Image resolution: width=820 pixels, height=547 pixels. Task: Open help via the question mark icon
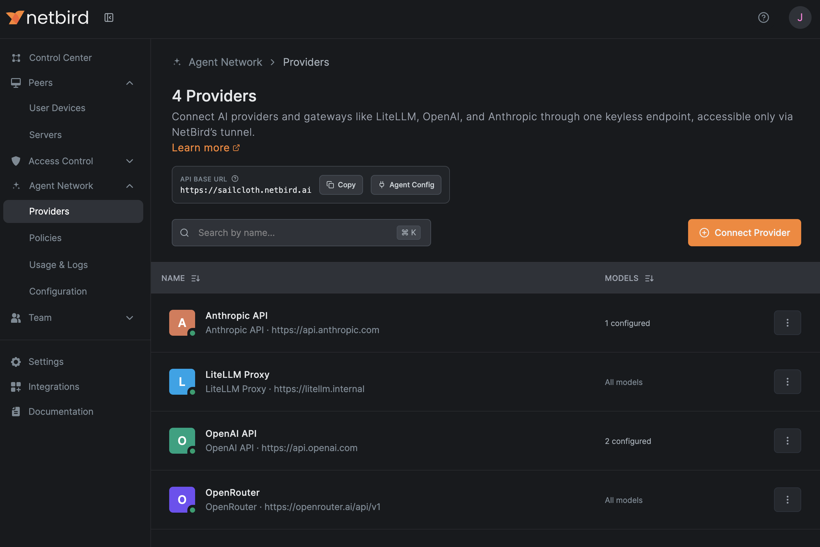pos(764,17)
